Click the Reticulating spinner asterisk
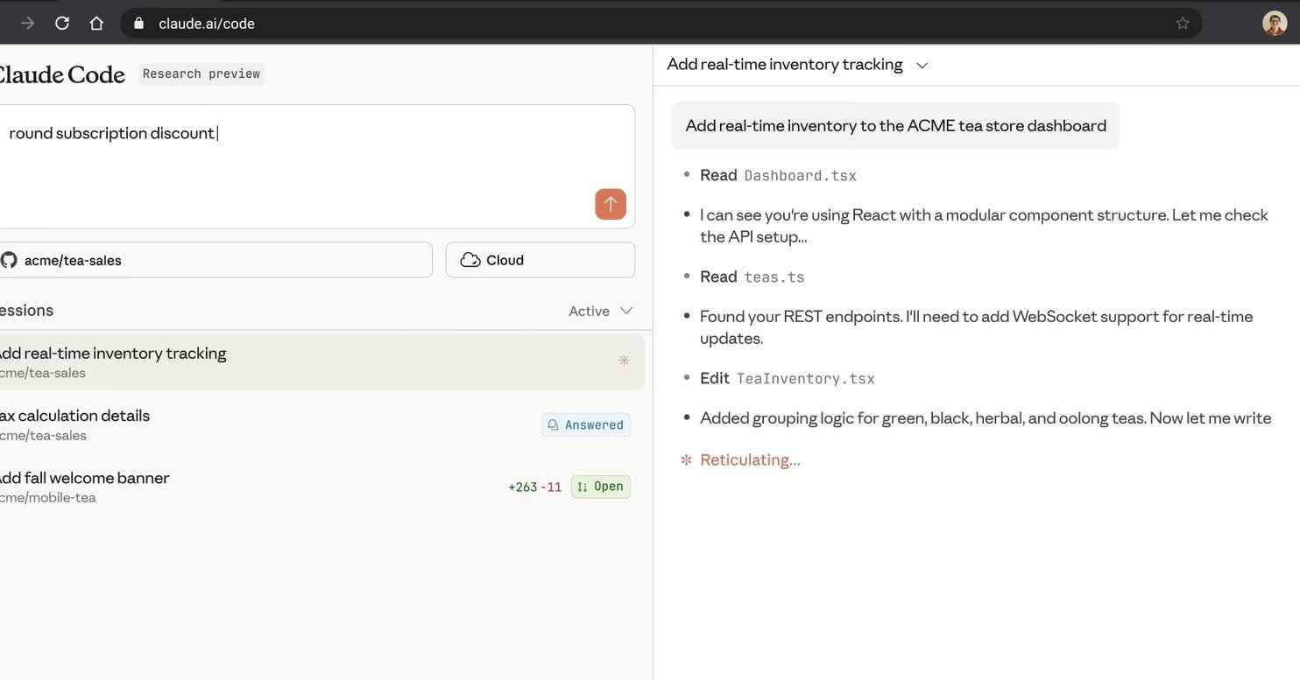This screenshot has height=680, width=1300. click(x=687, y=459)
